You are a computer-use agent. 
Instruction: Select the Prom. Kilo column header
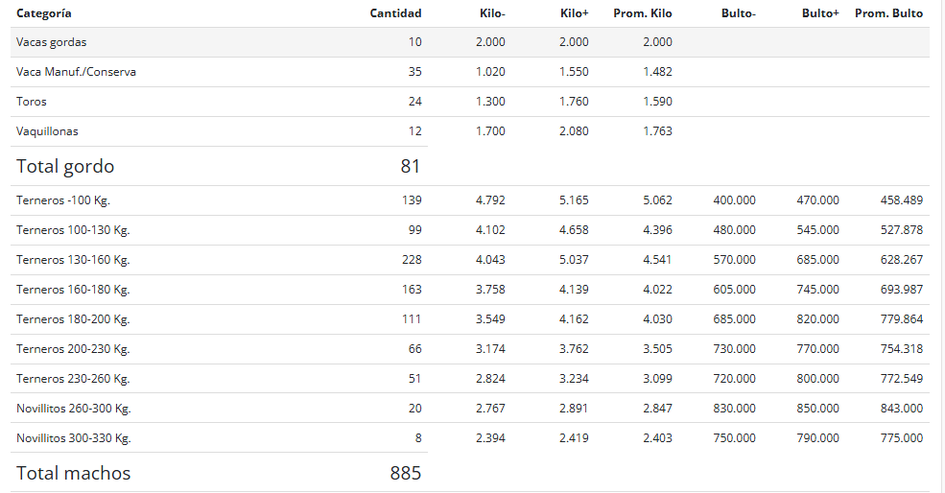coord(643,13)
